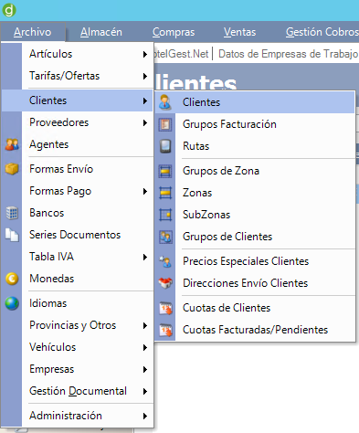Select Formas Pago menu item
This screenshot has width=359, height=433.
(78, 191)
